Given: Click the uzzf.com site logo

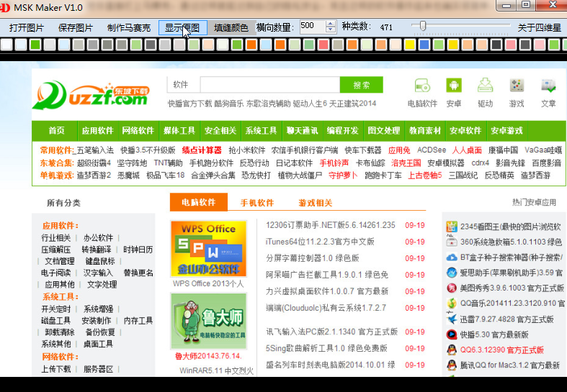Looking at the screenshot, I should tap(91, 95).
